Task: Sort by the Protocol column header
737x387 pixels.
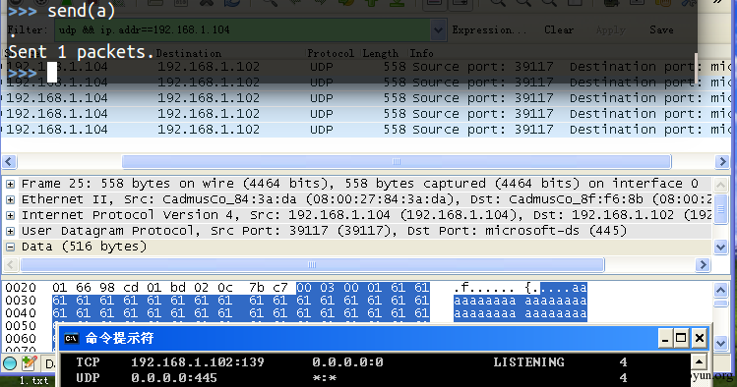Action: click(x=331, y=53)
